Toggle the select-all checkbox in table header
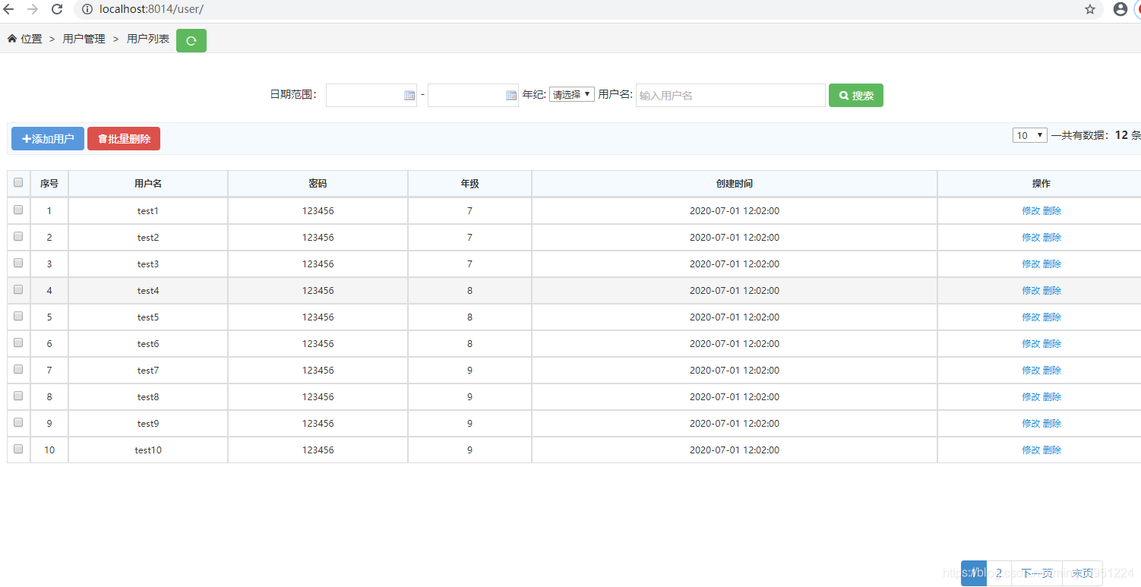Image resolution: width=1141 pixels, height=587 pixels. (18, 182)
